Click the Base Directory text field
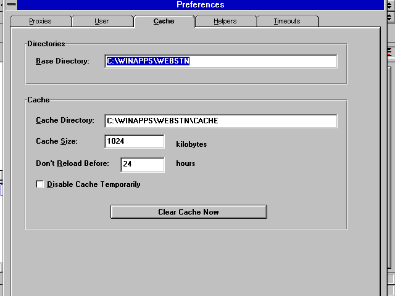The width and height of the screenshot is (395, 296). click(x=221, y=61)
